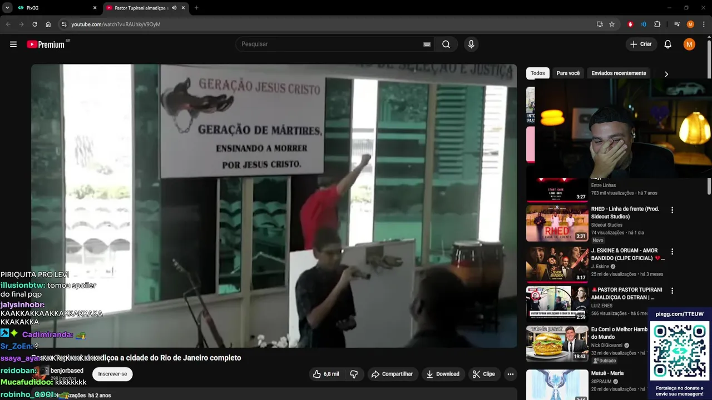This screenshot has width=712, height=400.
Task: Open the red hand ad-blocker extension
Action: [x=630, y=24]
